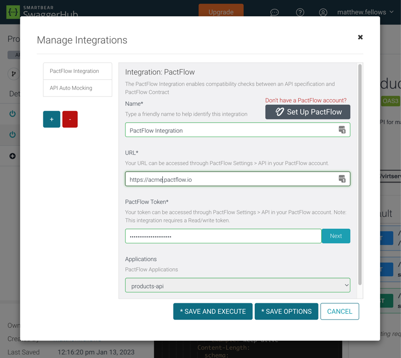Open the help question mark icon
Image resolution: width=401 pixels, height=358 pixels.
click(x=300, y=12)
